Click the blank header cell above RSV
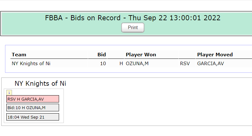 187,55
